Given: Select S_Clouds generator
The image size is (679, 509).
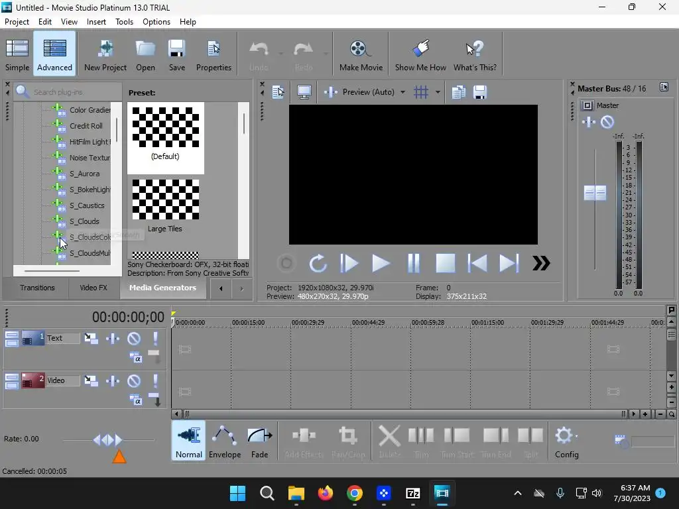Looking at the screenshot, I should point(84,221).
